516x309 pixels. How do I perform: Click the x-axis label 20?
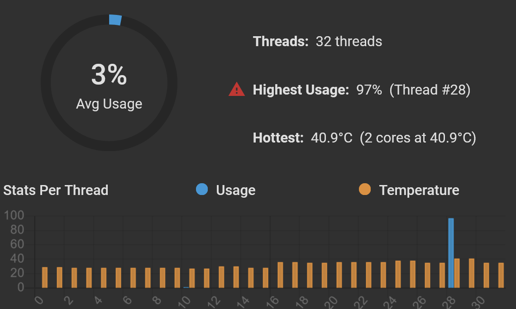(x=331, y=301)
